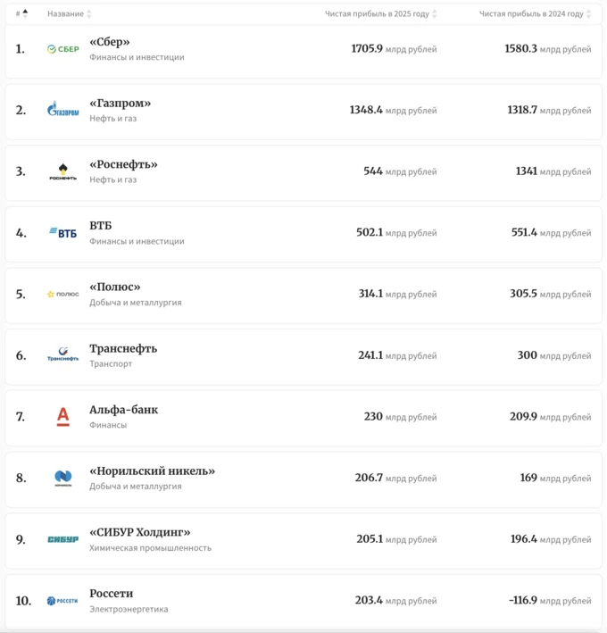The width and height of the screenshot is (607, 633).
Task: Click the Polyus star logo
Action: [x=63, y=295]
